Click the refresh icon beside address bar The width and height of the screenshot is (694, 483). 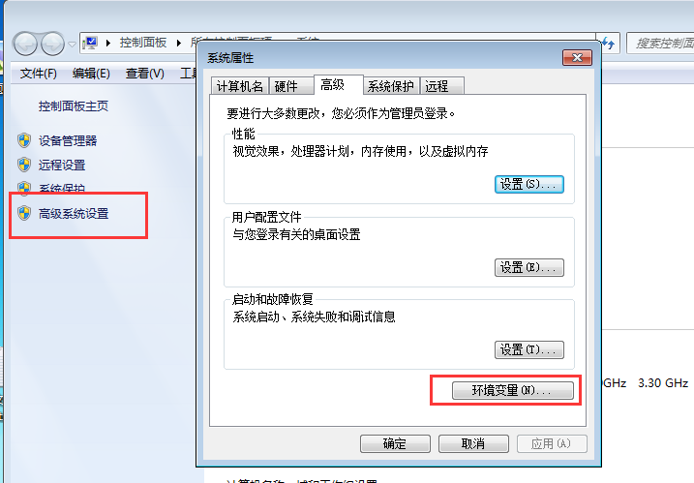pyautogui.click(x=608, y=44)
